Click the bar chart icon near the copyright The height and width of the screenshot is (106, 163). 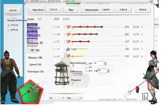coord(145,96)
